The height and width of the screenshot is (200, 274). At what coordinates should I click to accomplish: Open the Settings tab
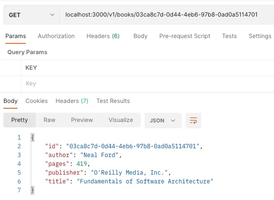pos(260,36)
